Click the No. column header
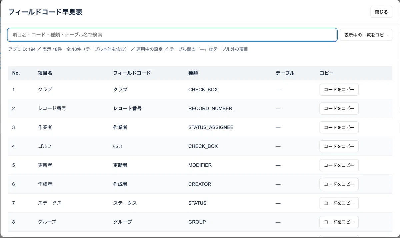The image size is (400, 238). click(x=16, y=73)
